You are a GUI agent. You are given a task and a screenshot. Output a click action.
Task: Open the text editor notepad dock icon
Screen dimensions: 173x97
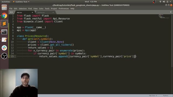(4, 40)
